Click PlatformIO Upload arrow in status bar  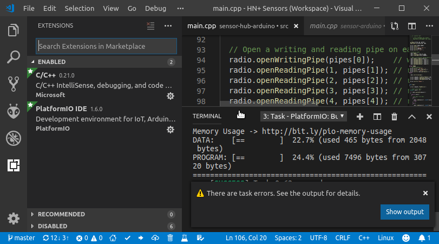(x=141, y=238)
